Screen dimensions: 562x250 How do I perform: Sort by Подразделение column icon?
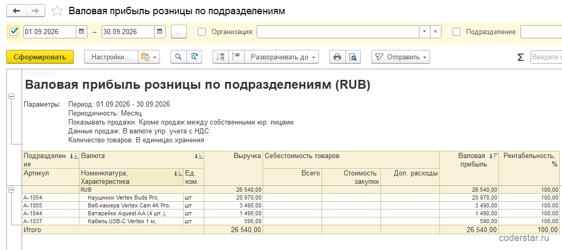[x=74, y=156]
